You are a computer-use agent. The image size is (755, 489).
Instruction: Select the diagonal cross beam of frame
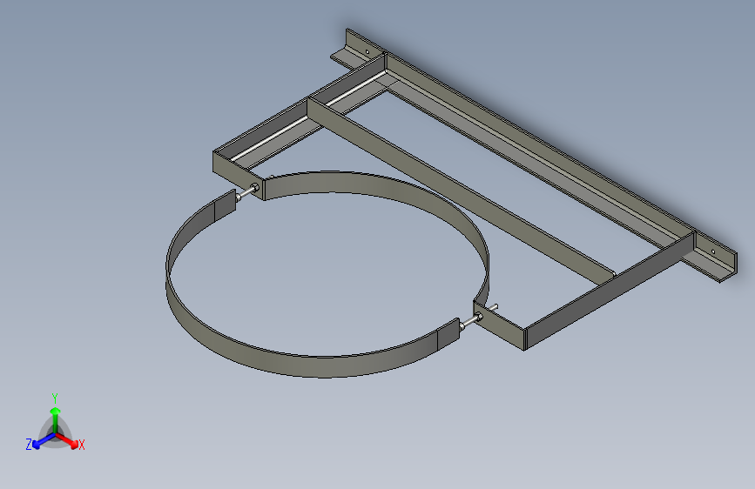[x=460, y=191]
